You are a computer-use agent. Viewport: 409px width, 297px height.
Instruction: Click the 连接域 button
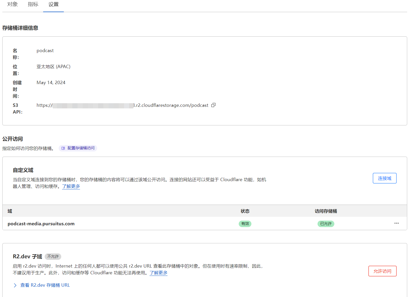(x=384, y=178)
